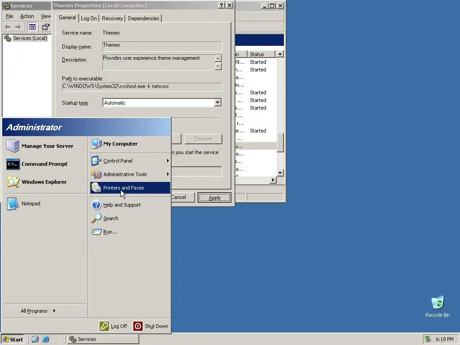Click the Path to executable field
The width and height of the screenshot is (460, 345).
pyautogui.click(x=142, y=87)
